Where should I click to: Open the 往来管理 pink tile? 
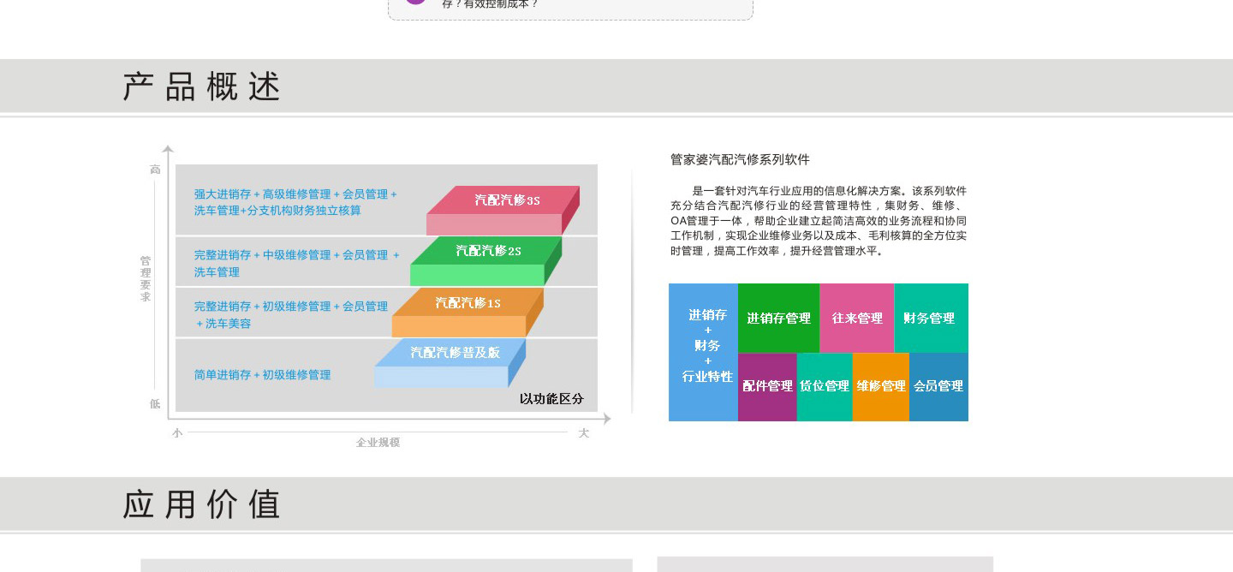[x=857, y=319]
